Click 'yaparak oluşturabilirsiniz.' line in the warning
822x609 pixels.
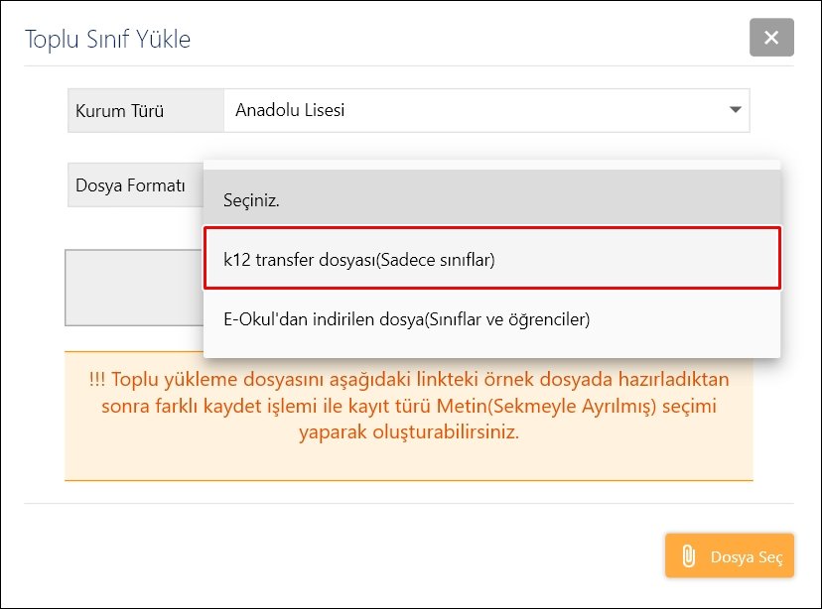(x=408, y=433)
